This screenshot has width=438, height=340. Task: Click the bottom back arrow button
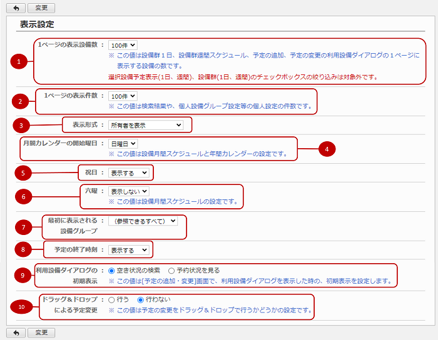[15, 332]
